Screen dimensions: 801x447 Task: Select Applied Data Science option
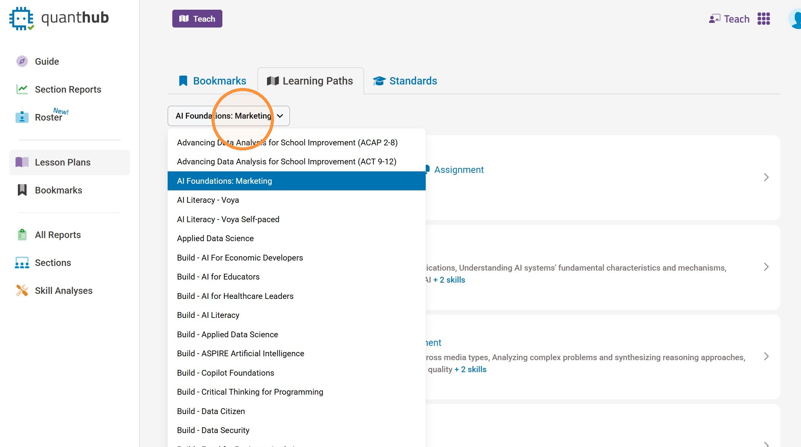[296, 238]
